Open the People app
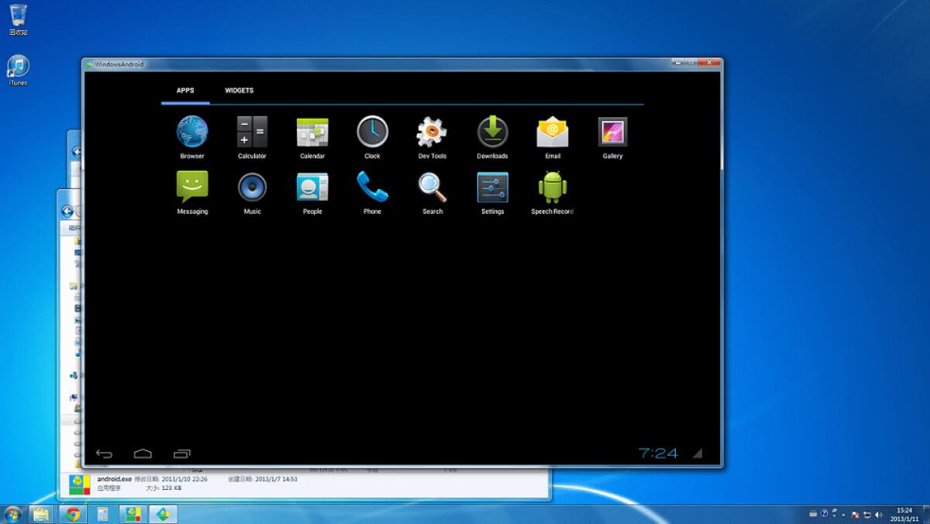This screenshot has width=930, height=524. [312, 186]
